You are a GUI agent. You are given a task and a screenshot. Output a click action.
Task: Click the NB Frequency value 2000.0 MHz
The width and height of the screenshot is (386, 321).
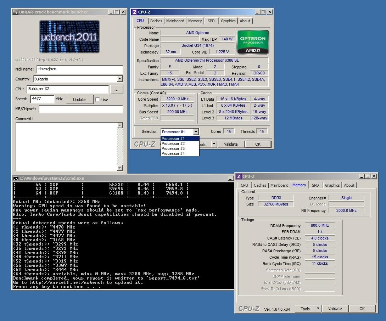click(346, 210)
